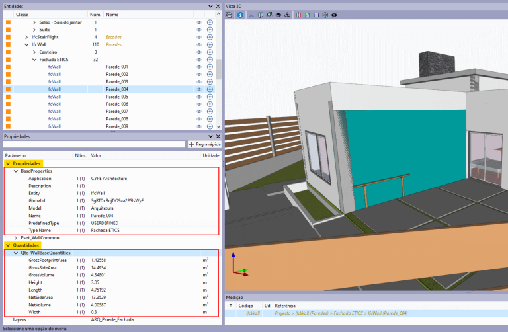
Task: Click the green diagonal section plane icon
Action: [308, 15]
